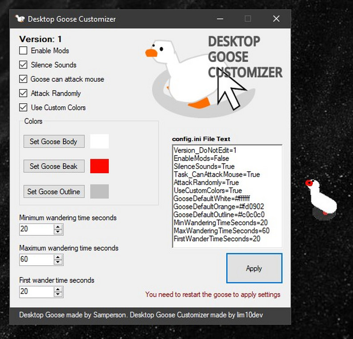Image resolution: width=353 pixels, height=339 pixels.
Task: Click the white goose walking on the desktop
Action: [x=321, y=200]
